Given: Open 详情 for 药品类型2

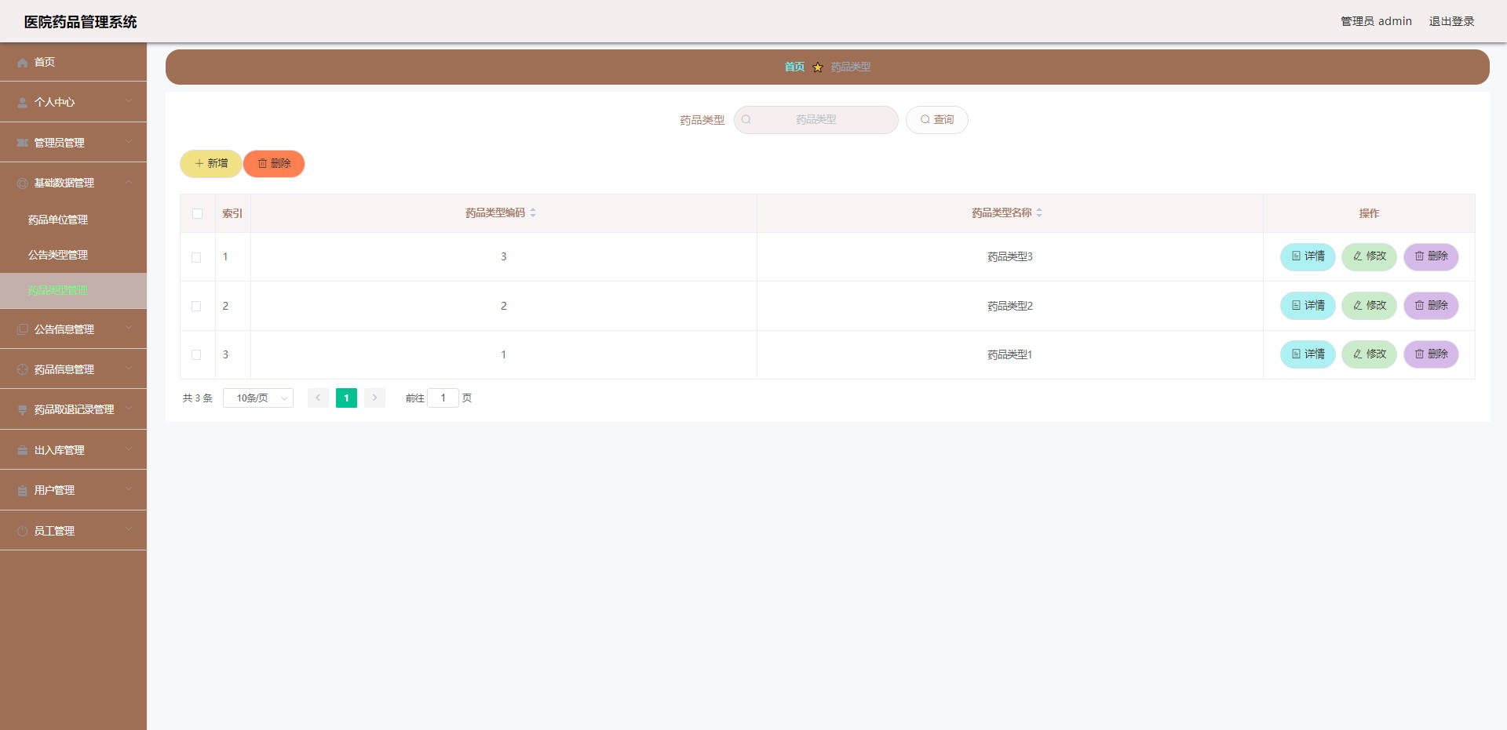Looking at the screenshot, I should coord(1308,306).
